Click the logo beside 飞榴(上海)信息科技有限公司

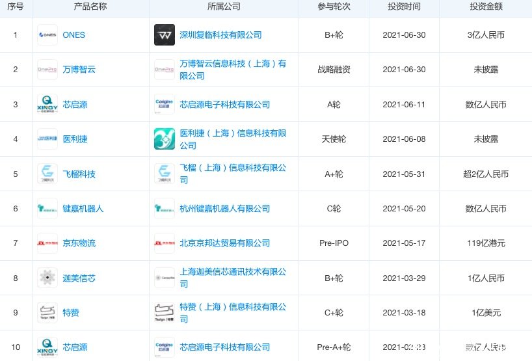point(165,174)
